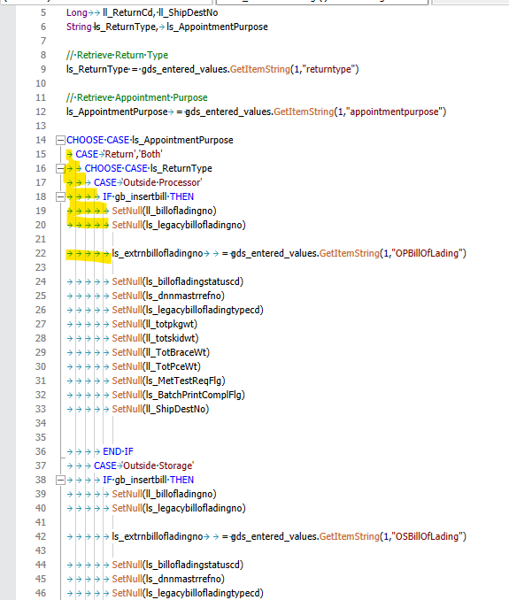Click ll_ShipDestNo in the Long declaration
Image resolution: width=509 pixels, height=600 pixels.
(x=188, y=12)
